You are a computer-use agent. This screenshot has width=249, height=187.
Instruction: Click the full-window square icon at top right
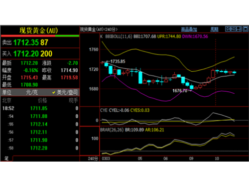click(246, 29)
